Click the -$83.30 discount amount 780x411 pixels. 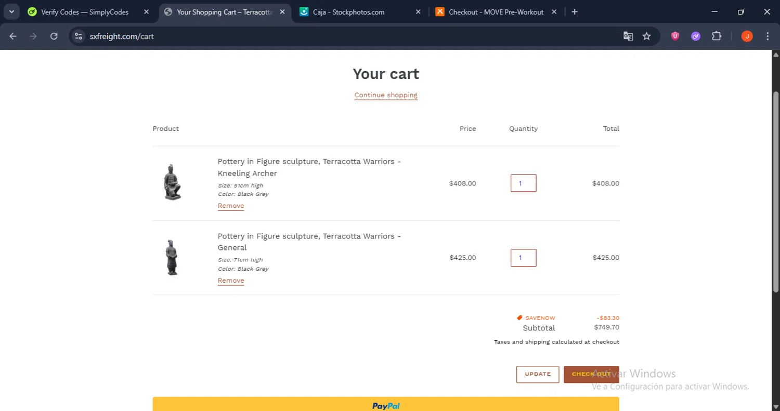tap(608, 318)
